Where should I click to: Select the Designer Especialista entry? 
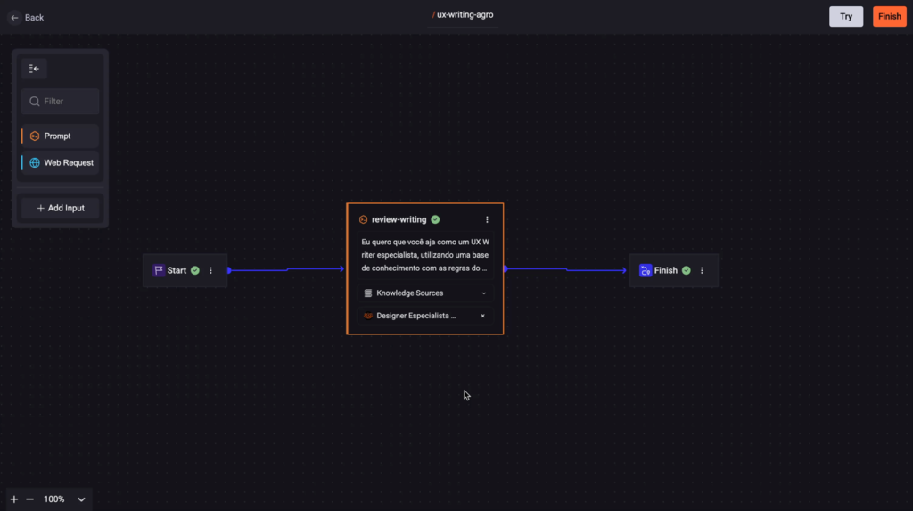coord(425,316)
